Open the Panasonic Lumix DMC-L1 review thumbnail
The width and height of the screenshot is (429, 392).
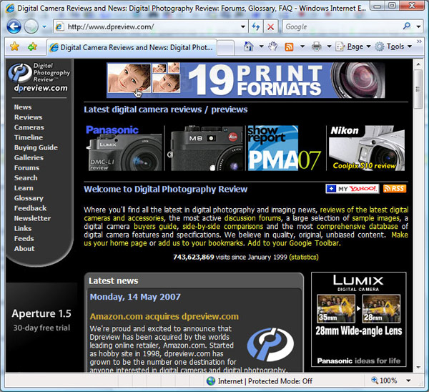[124, 148]
